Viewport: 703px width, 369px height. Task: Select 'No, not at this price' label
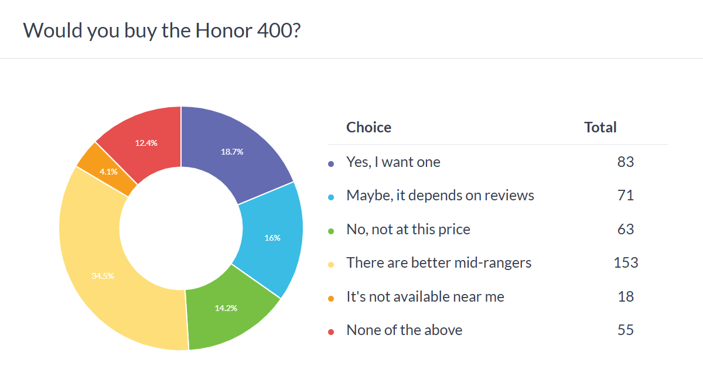408,229
